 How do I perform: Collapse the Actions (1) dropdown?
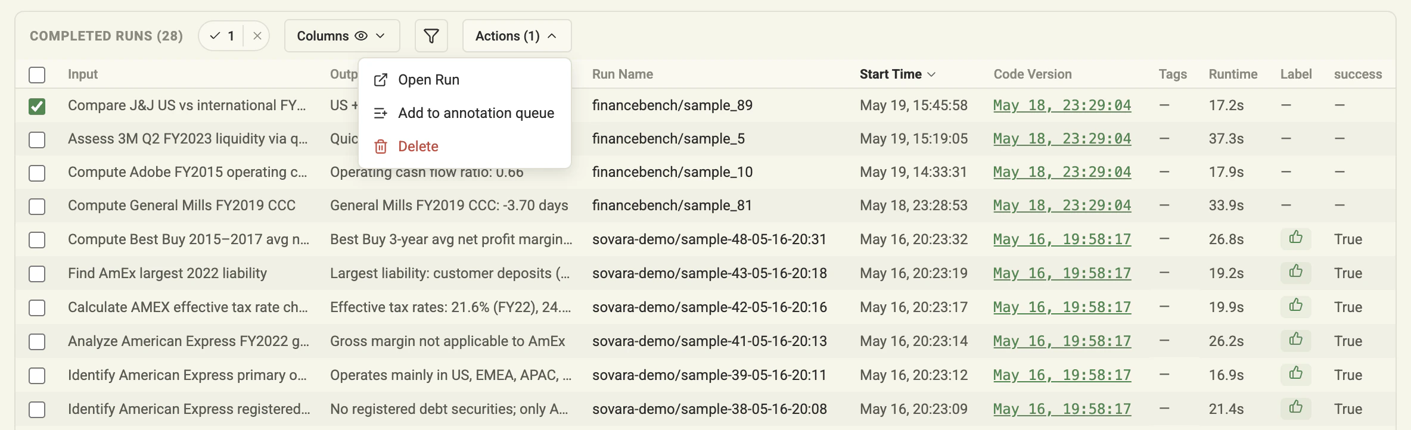517,36
